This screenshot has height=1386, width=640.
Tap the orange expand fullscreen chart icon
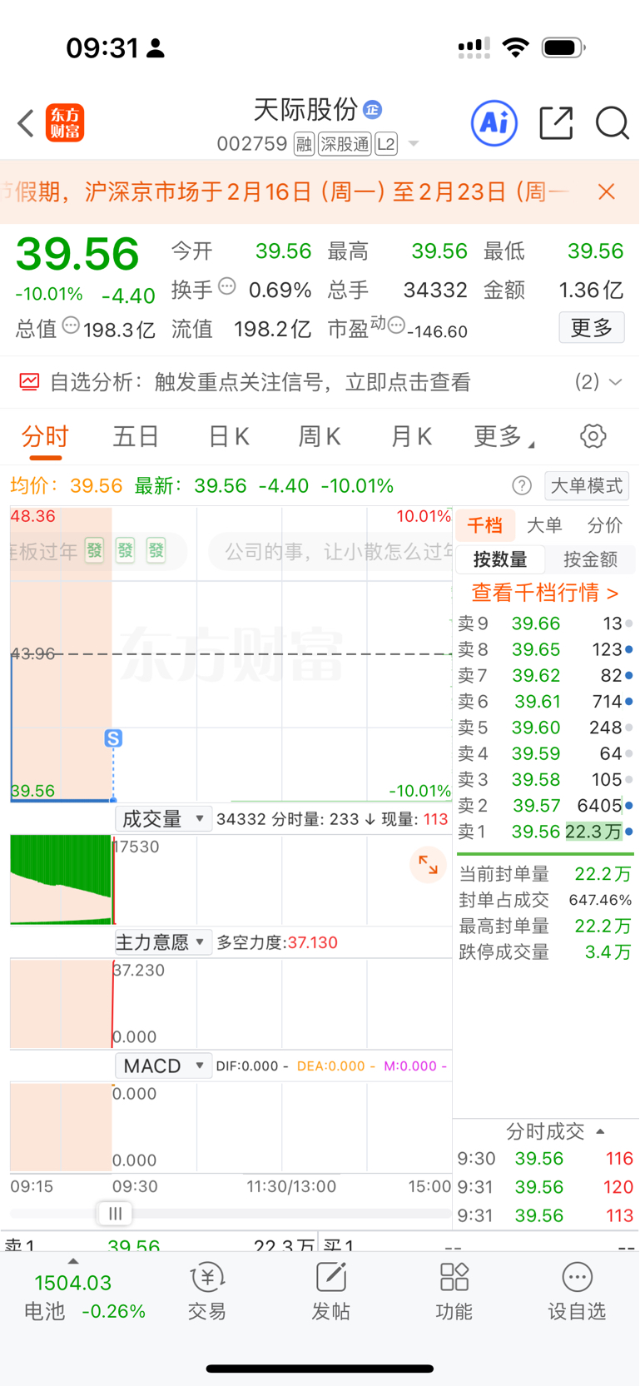[x=428, y=865]
